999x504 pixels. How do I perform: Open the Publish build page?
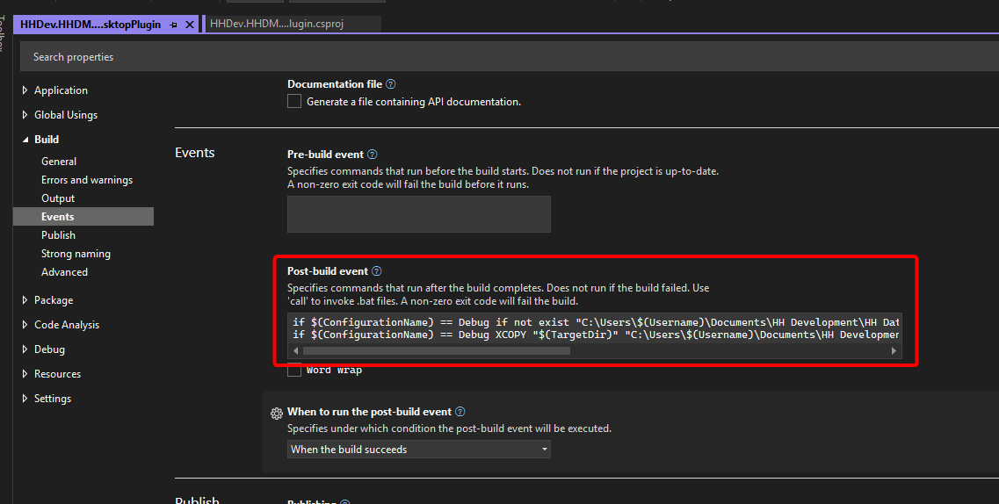click(58, 235)
